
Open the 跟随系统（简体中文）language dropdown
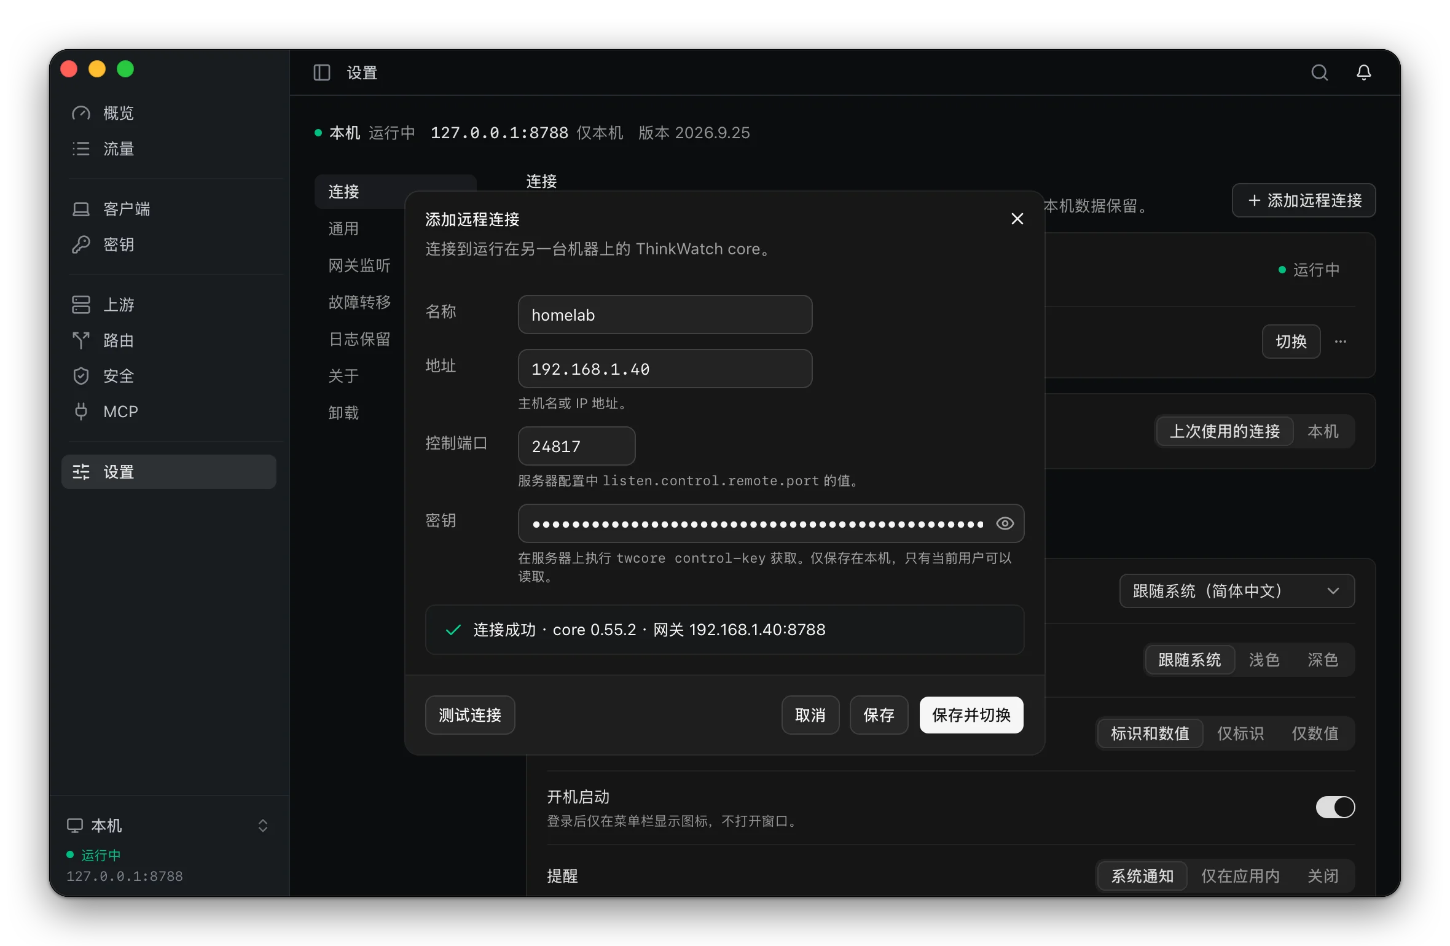[1237, 591]
